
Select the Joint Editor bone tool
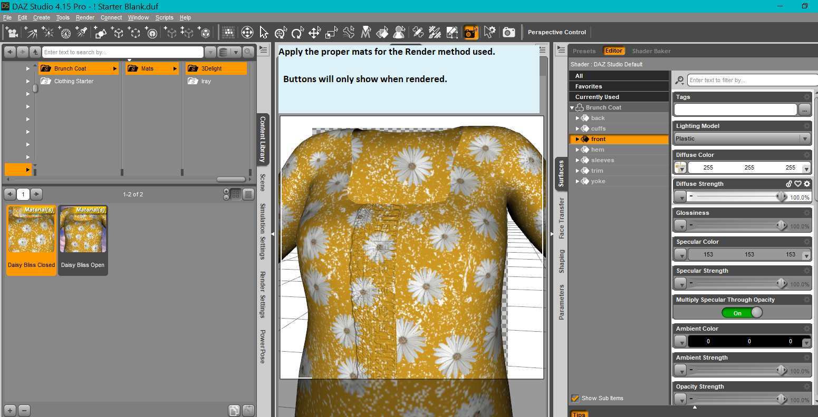point(418,32)
